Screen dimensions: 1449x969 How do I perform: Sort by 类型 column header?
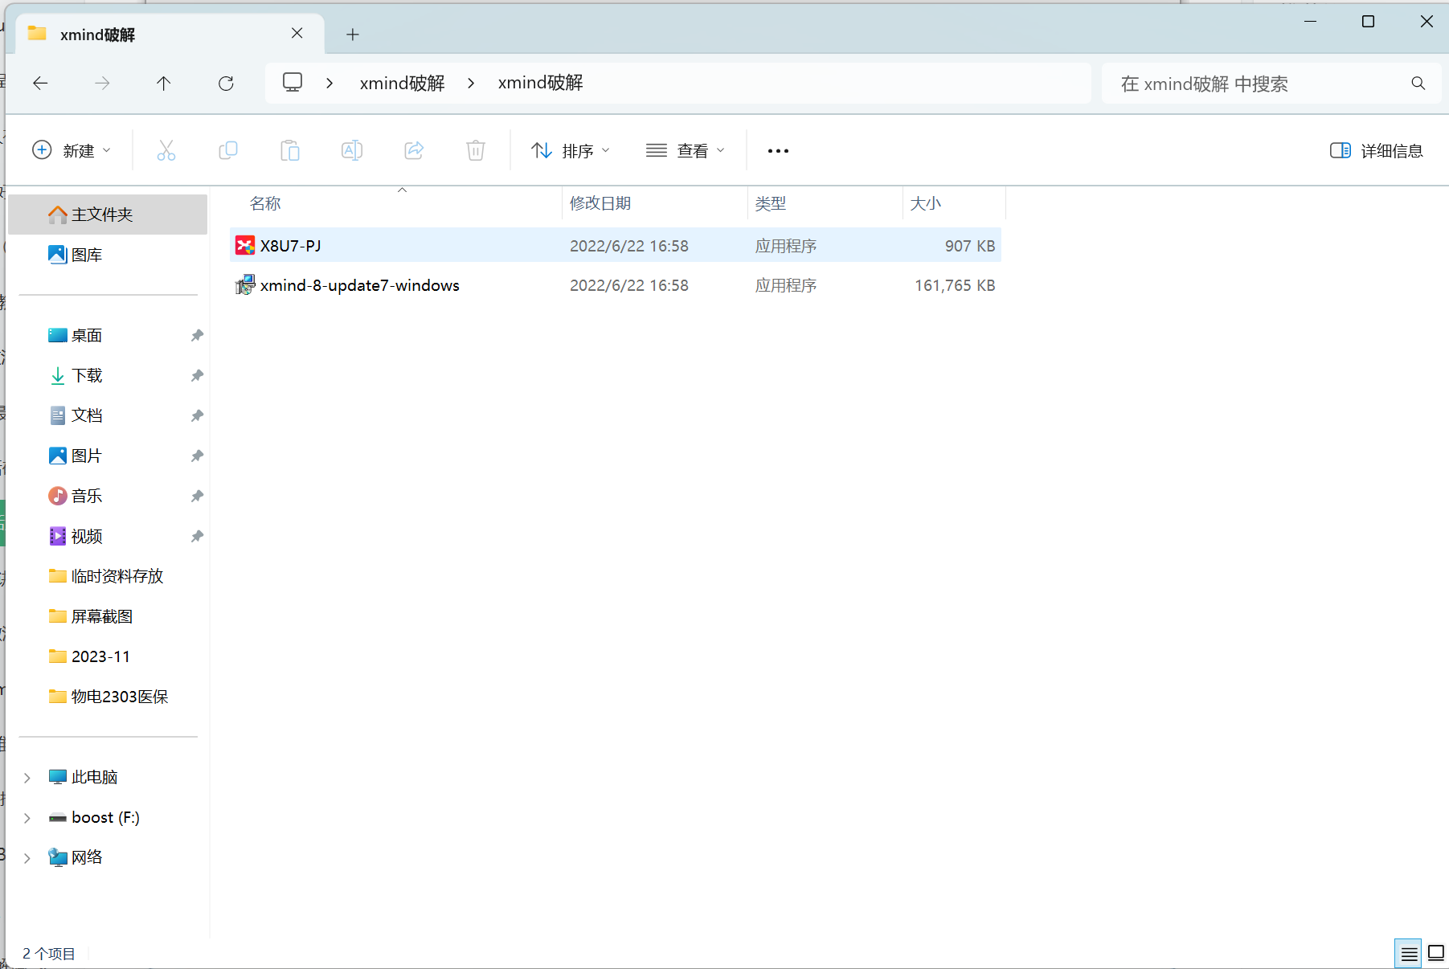point(770,203)
